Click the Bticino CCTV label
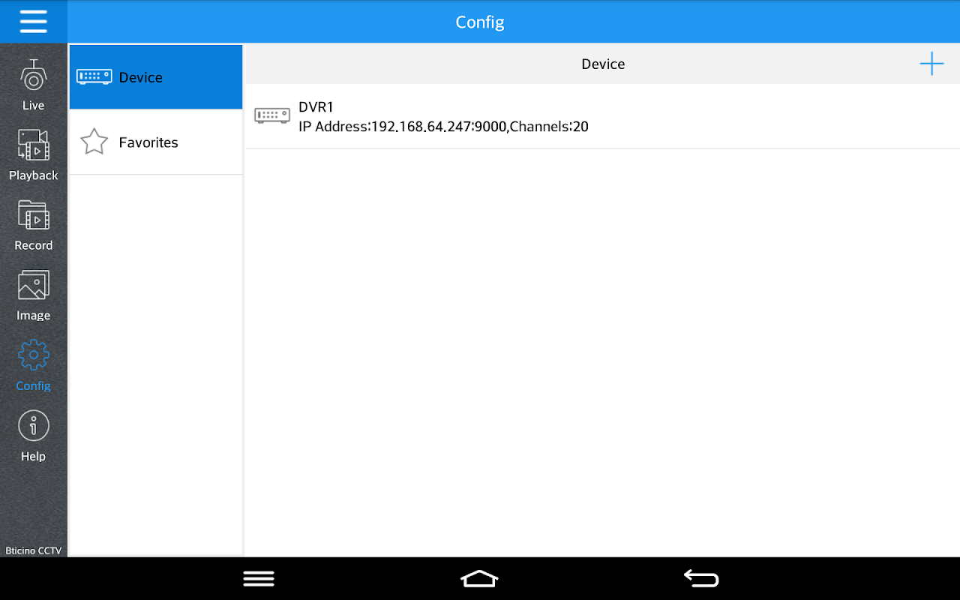Image resolution: width=960 pixels, height=600 pixels. coord(34,550)
